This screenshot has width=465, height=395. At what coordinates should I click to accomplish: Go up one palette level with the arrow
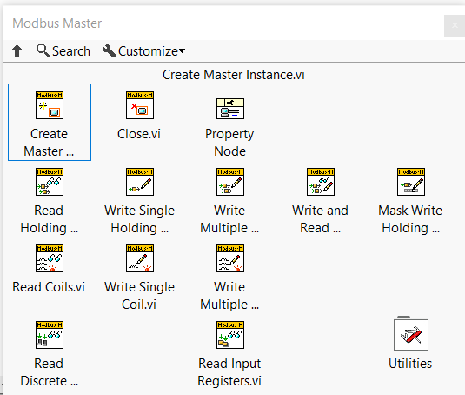17,50
